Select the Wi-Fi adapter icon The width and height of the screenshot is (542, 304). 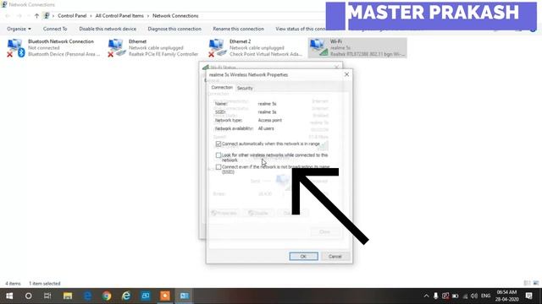pos(318,48)
